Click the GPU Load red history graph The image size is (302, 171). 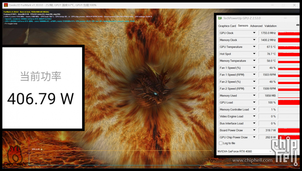289,103
